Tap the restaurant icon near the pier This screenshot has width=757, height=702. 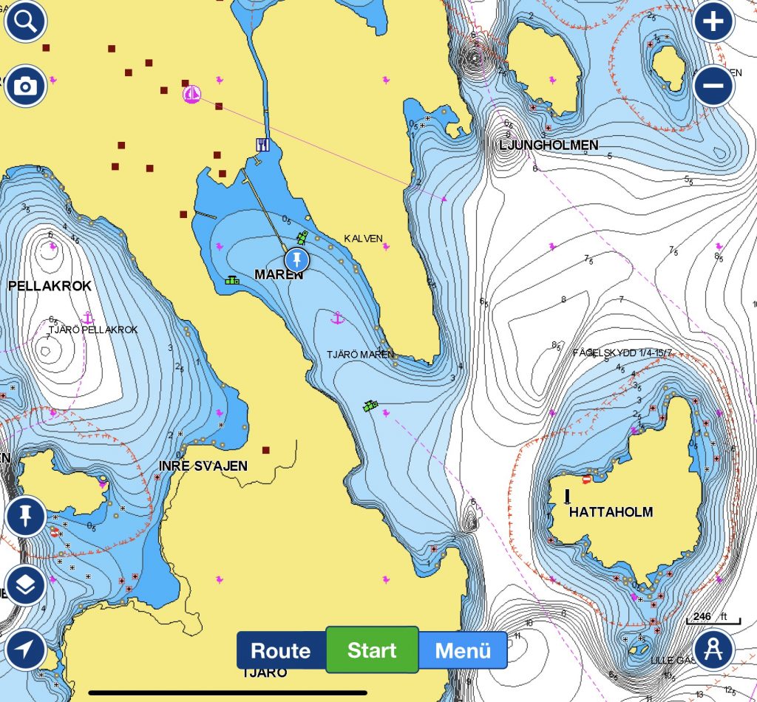tap(262, 144)
